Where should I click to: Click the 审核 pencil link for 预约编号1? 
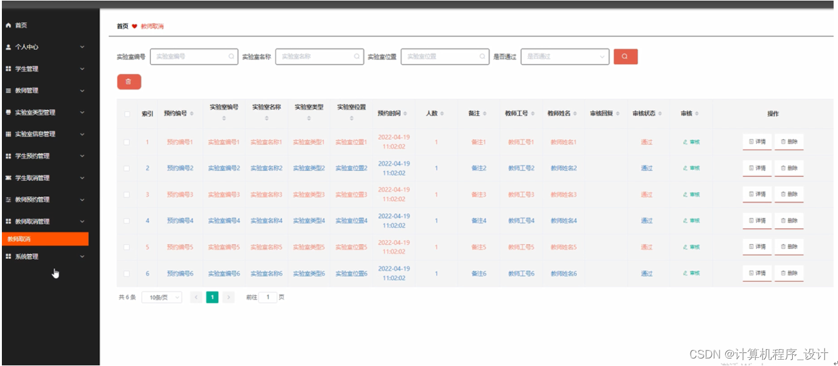pos(691,142)
